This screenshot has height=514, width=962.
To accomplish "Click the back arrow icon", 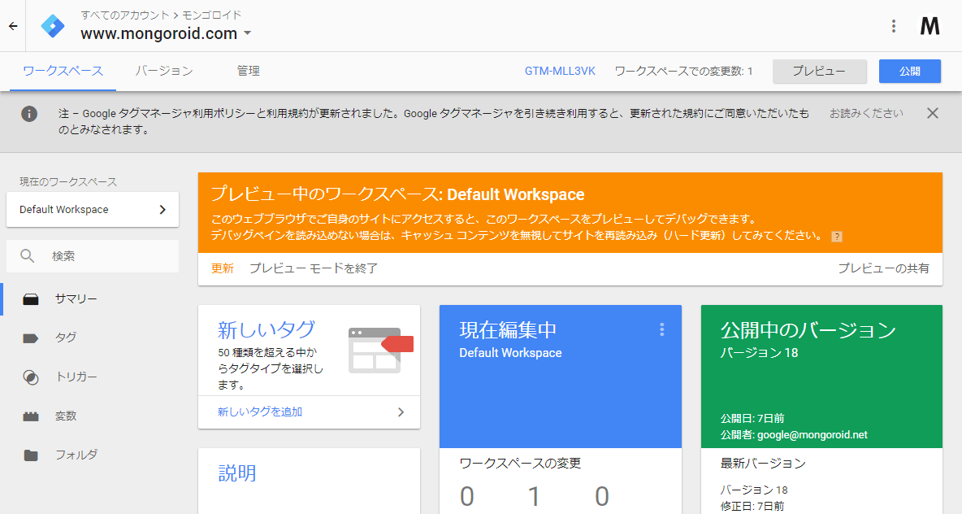I will click(13, 26).
